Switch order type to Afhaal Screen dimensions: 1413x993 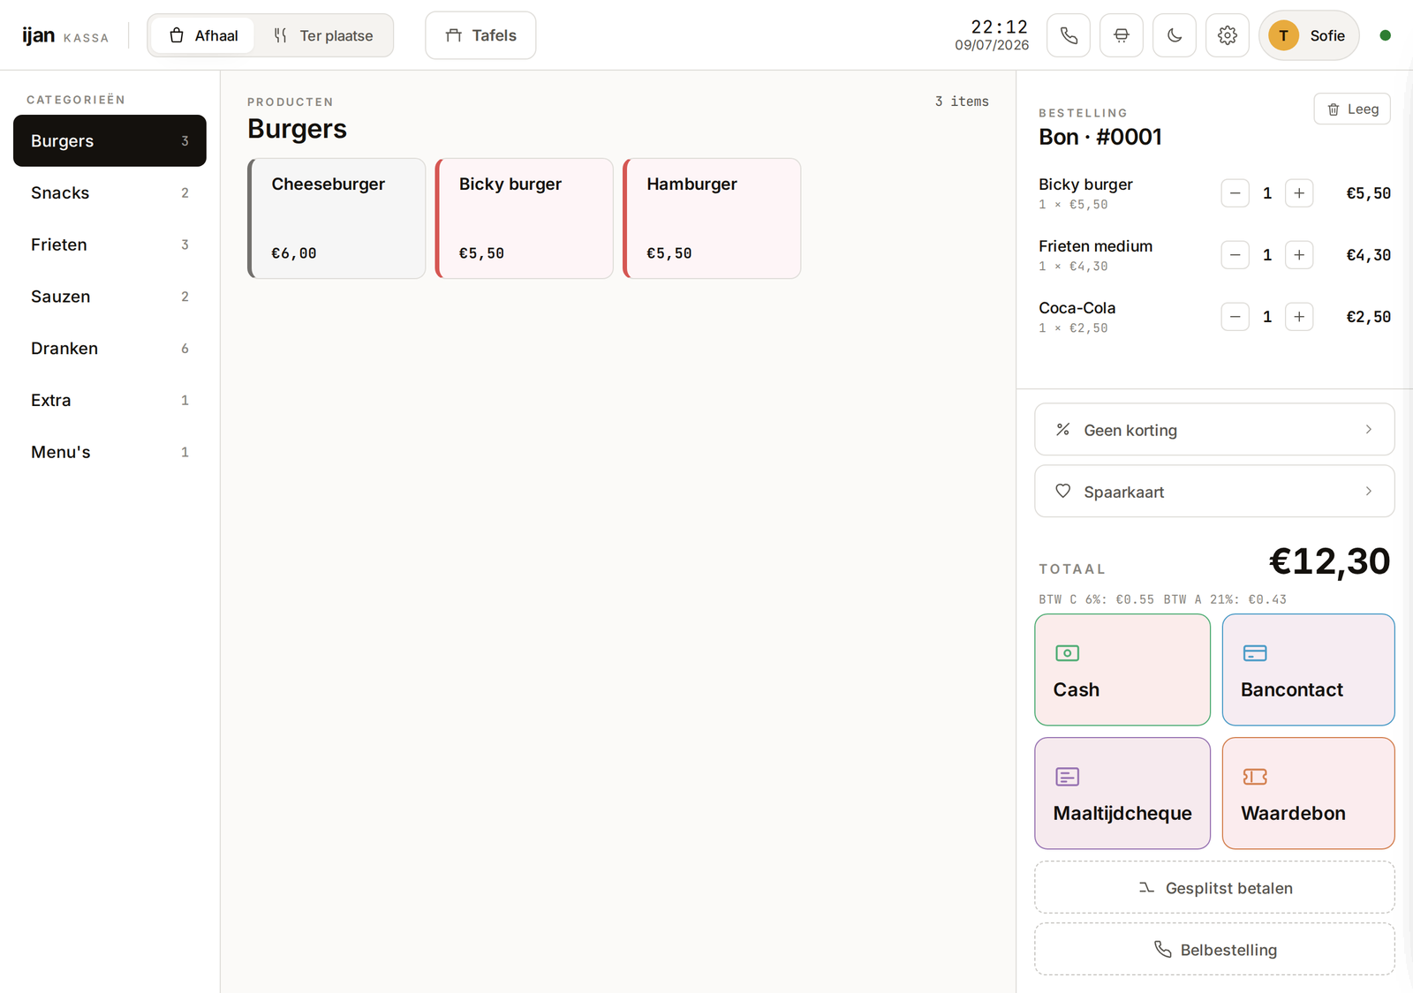point(203,35)
